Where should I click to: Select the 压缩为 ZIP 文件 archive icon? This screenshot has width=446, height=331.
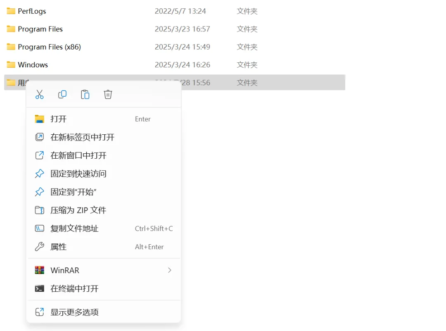pos(39,210)
